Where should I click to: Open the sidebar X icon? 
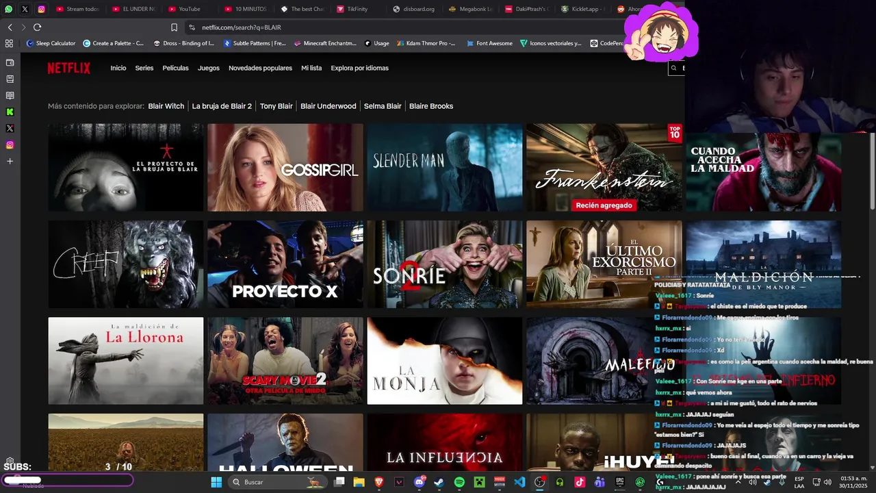[x=10, y=128]
